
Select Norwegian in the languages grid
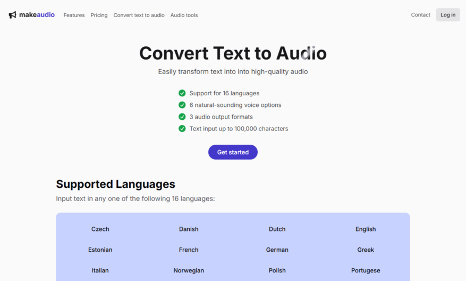tap(189, 270)
